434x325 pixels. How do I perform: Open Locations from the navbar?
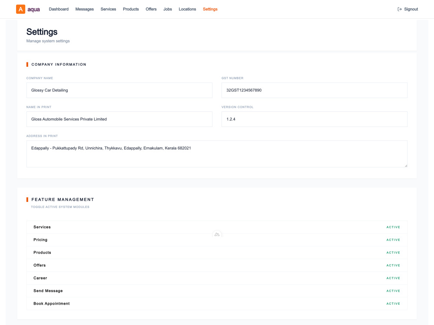pos(187,9)
